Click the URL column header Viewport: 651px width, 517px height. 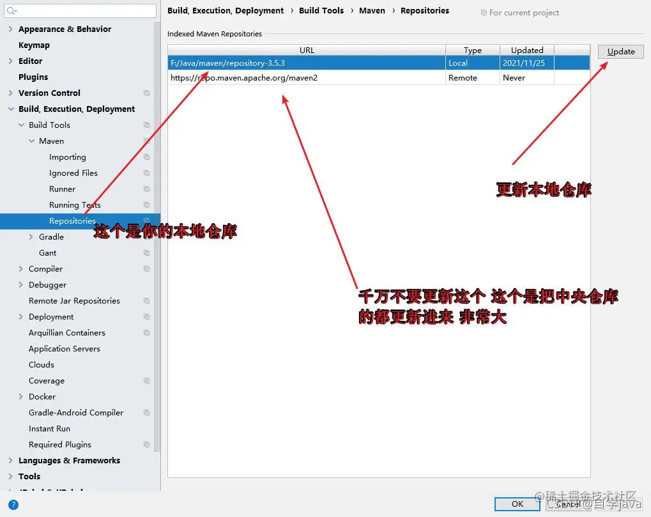[307, 50]
